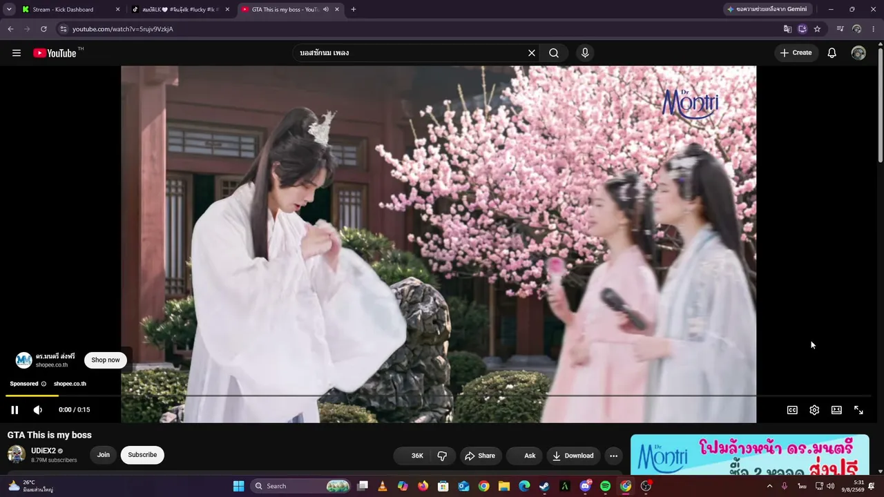The height and width of the screenshot is (497, 884).
Task: Go to YouTube home via logo
Action: click(x=55, y=53)
